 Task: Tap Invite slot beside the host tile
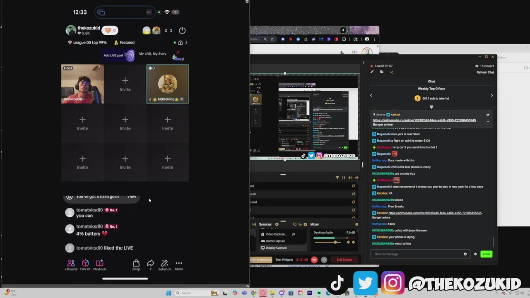click(x=125, y=84)
